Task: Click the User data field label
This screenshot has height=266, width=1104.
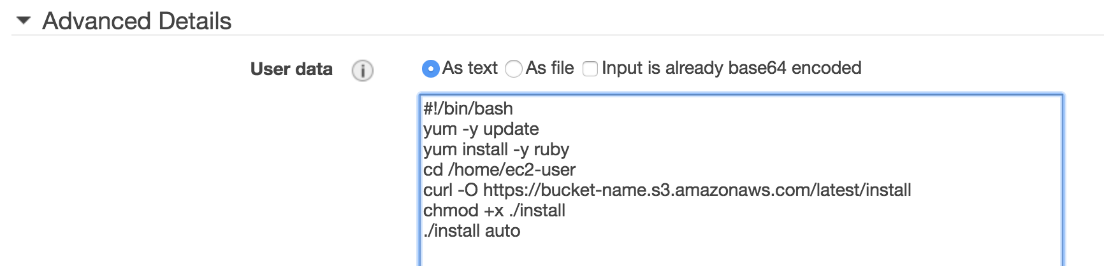Action: pyautogui.click(x=291, y=69)
